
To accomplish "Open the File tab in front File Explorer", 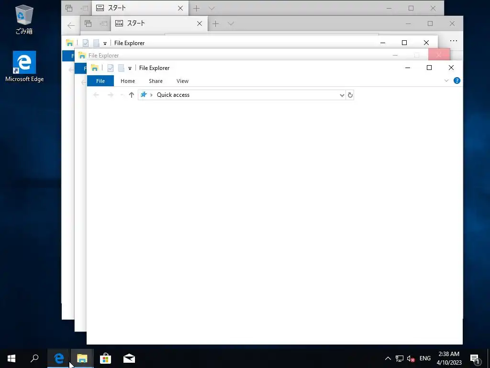I will pyautogui.click(x=100, y=80).
